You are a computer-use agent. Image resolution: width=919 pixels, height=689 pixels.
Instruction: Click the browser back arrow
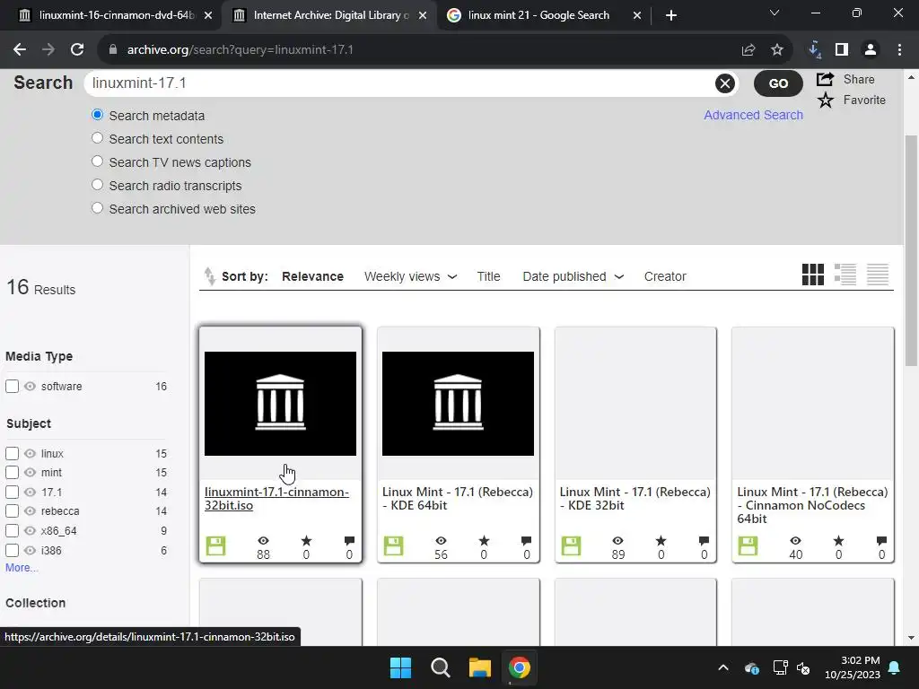coord(20,50)
